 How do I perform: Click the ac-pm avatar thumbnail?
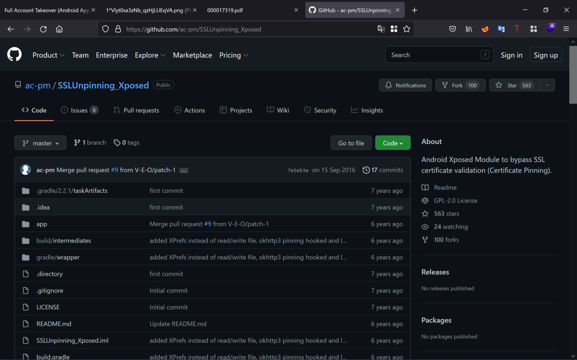tap(26, 170)
